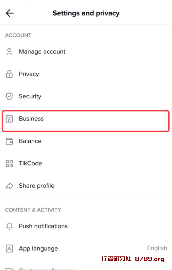
Task: Click the Push notifications bell icon
Action: (x=9, y=226)
